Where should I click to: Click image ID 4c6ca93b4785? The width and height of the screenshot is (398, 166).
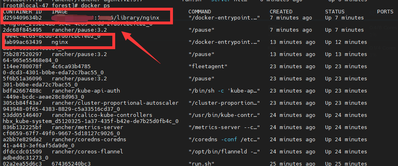[x=71, y=66]
